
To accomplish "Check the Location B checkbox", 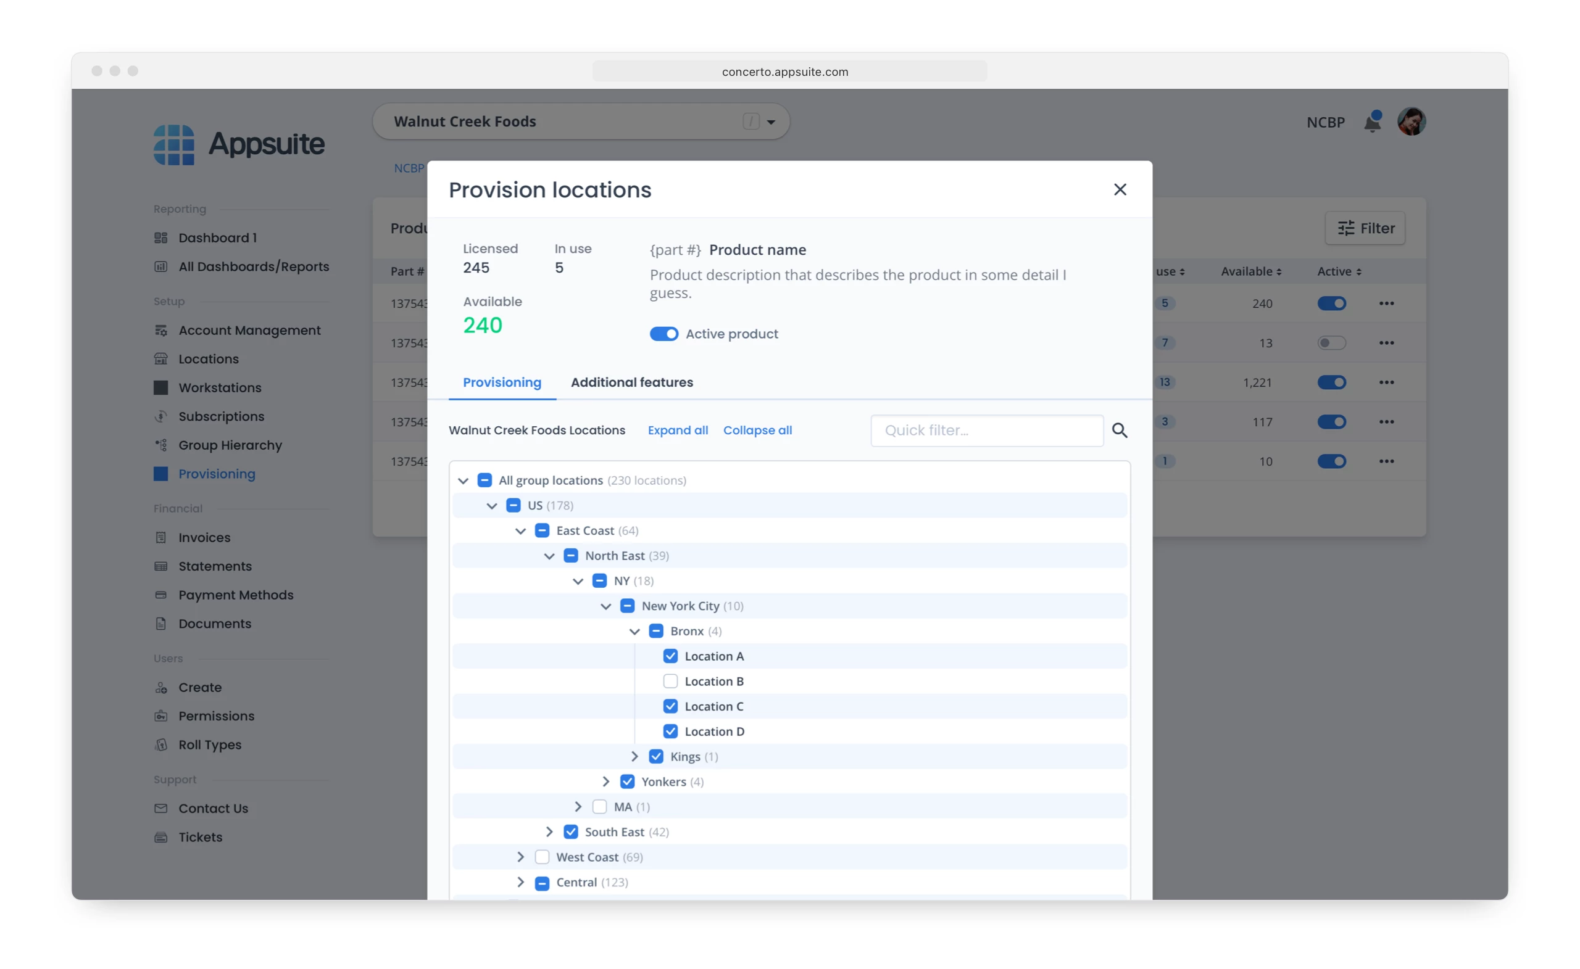I will click(670, 681).
